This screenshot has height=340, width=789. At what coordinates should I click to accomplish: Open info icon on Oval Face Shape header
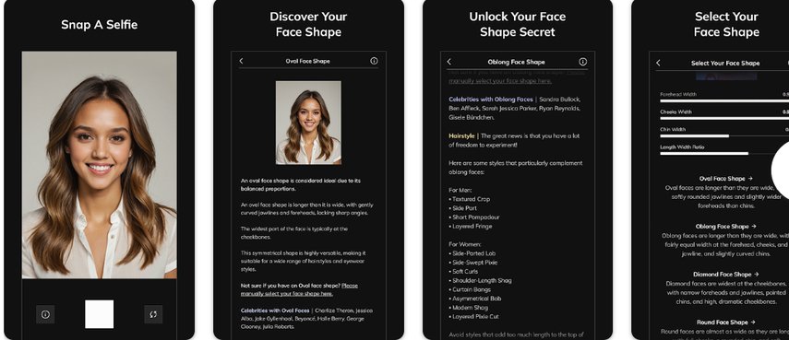[374, 61]
